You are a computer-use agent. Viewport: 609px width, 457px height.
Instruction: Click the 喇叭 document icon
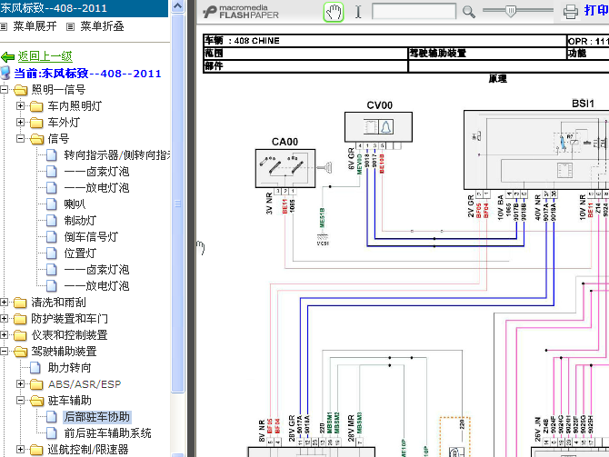[x=52, y=204]
